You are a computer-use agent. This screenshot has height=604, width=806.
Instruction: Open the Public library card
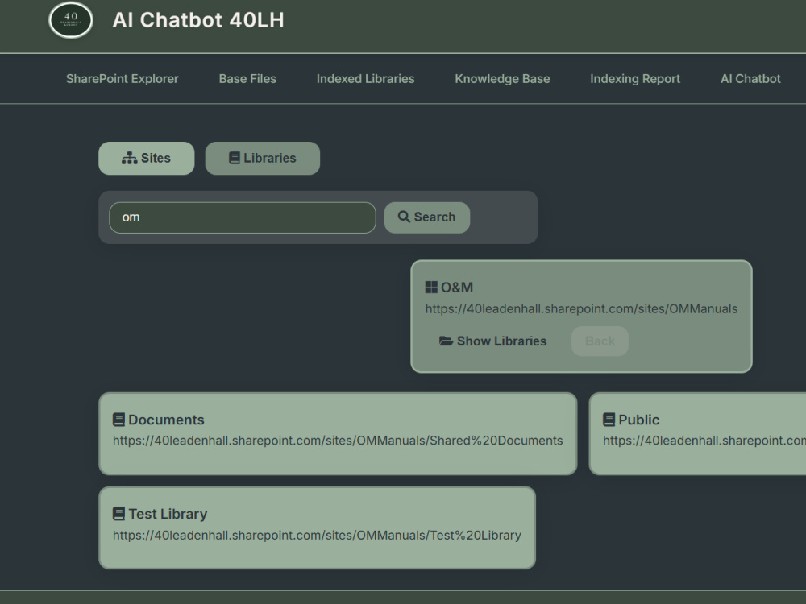(697, 433)
